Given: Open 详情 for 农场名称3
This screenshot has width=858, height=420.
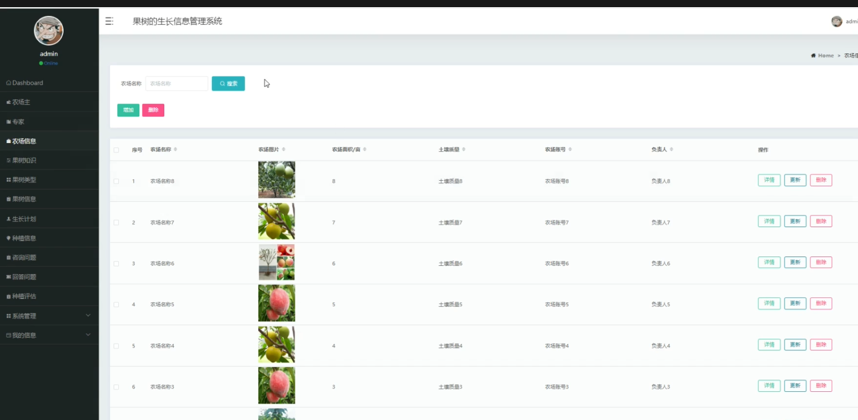Looking at the screenshot, I should (x=769, y=386).
